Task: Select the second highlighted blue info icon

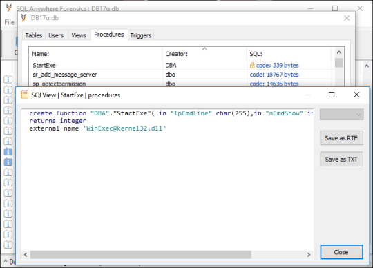Action: (8, 162)
